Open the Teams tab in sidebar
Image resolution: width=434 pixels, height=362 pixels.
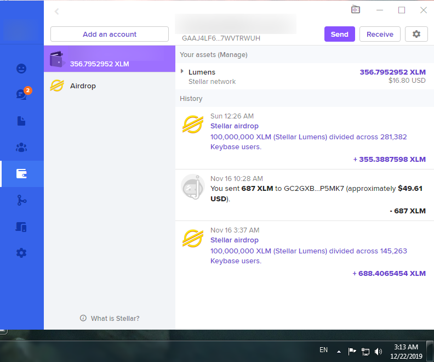pos(21,148)
